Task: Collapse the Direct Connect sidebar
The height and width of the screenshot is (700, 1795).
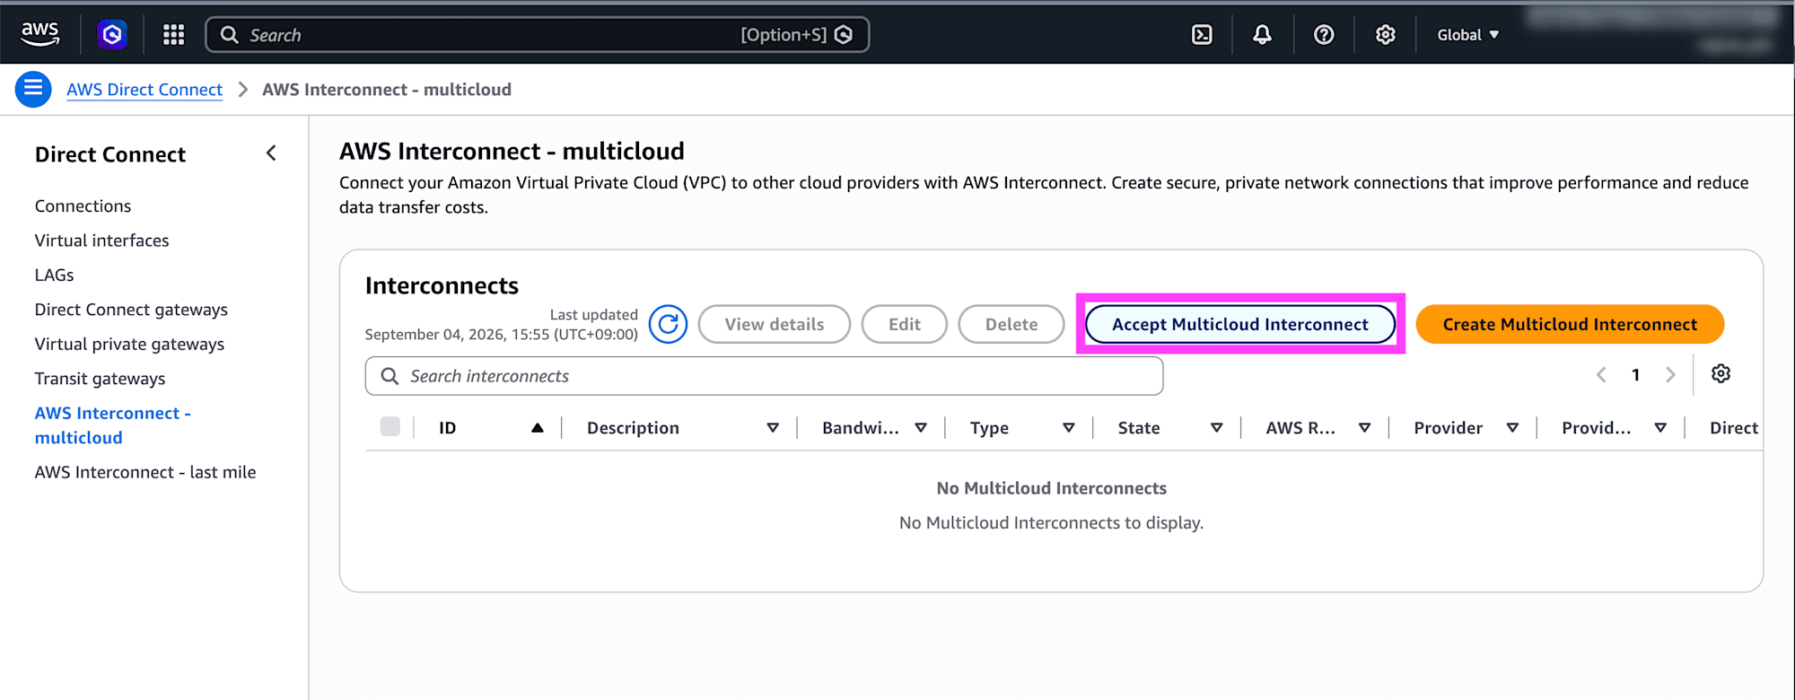Action: [271, 153]
